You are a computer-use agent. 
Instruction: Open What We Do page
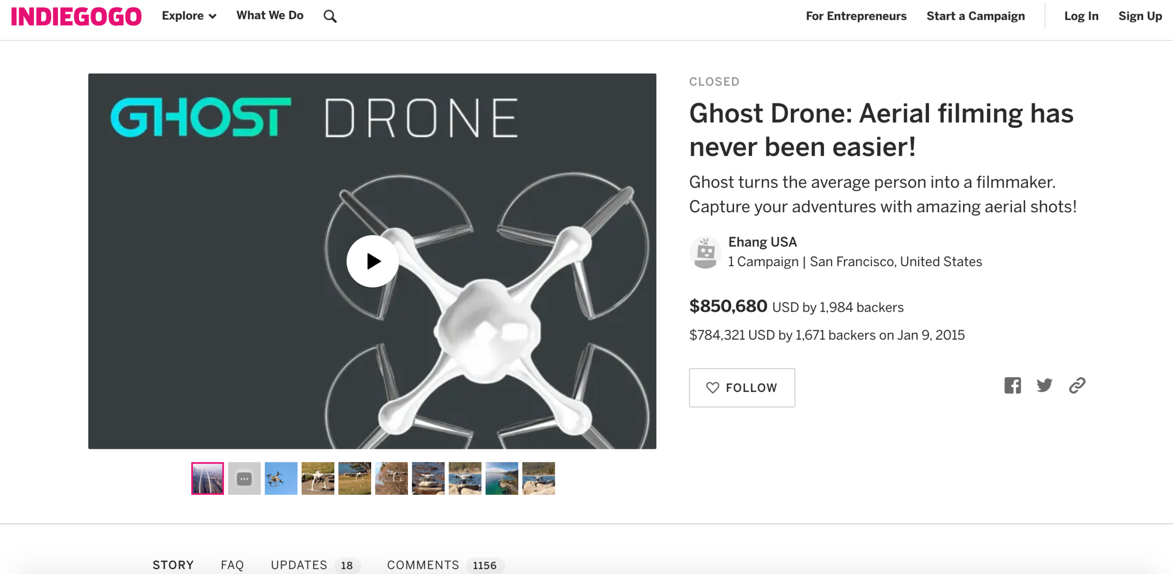270,15
